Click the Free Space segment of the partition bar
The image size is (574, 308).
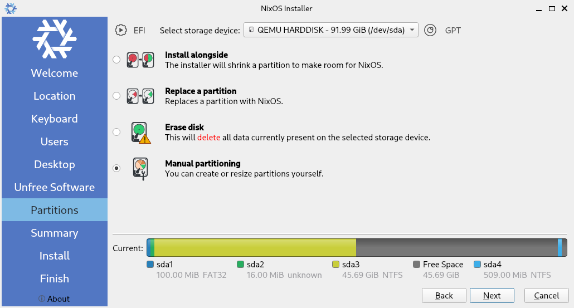coord(456,248)
